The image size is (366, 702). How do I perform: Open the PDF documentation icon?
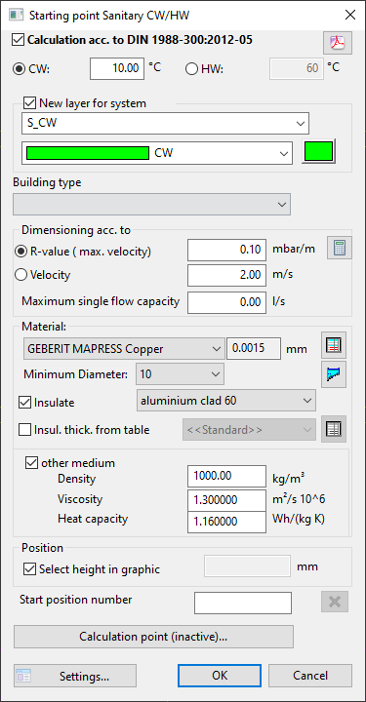coord(338,43)
